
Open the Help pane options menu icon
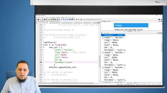[162, 21]
